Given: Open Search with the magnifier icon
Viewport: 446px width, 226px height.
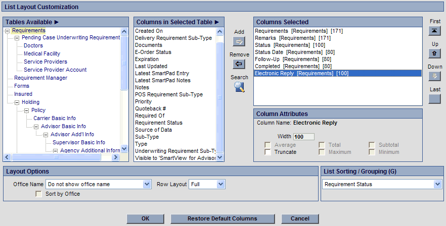Looking at the screenshot, I should 239,87.
